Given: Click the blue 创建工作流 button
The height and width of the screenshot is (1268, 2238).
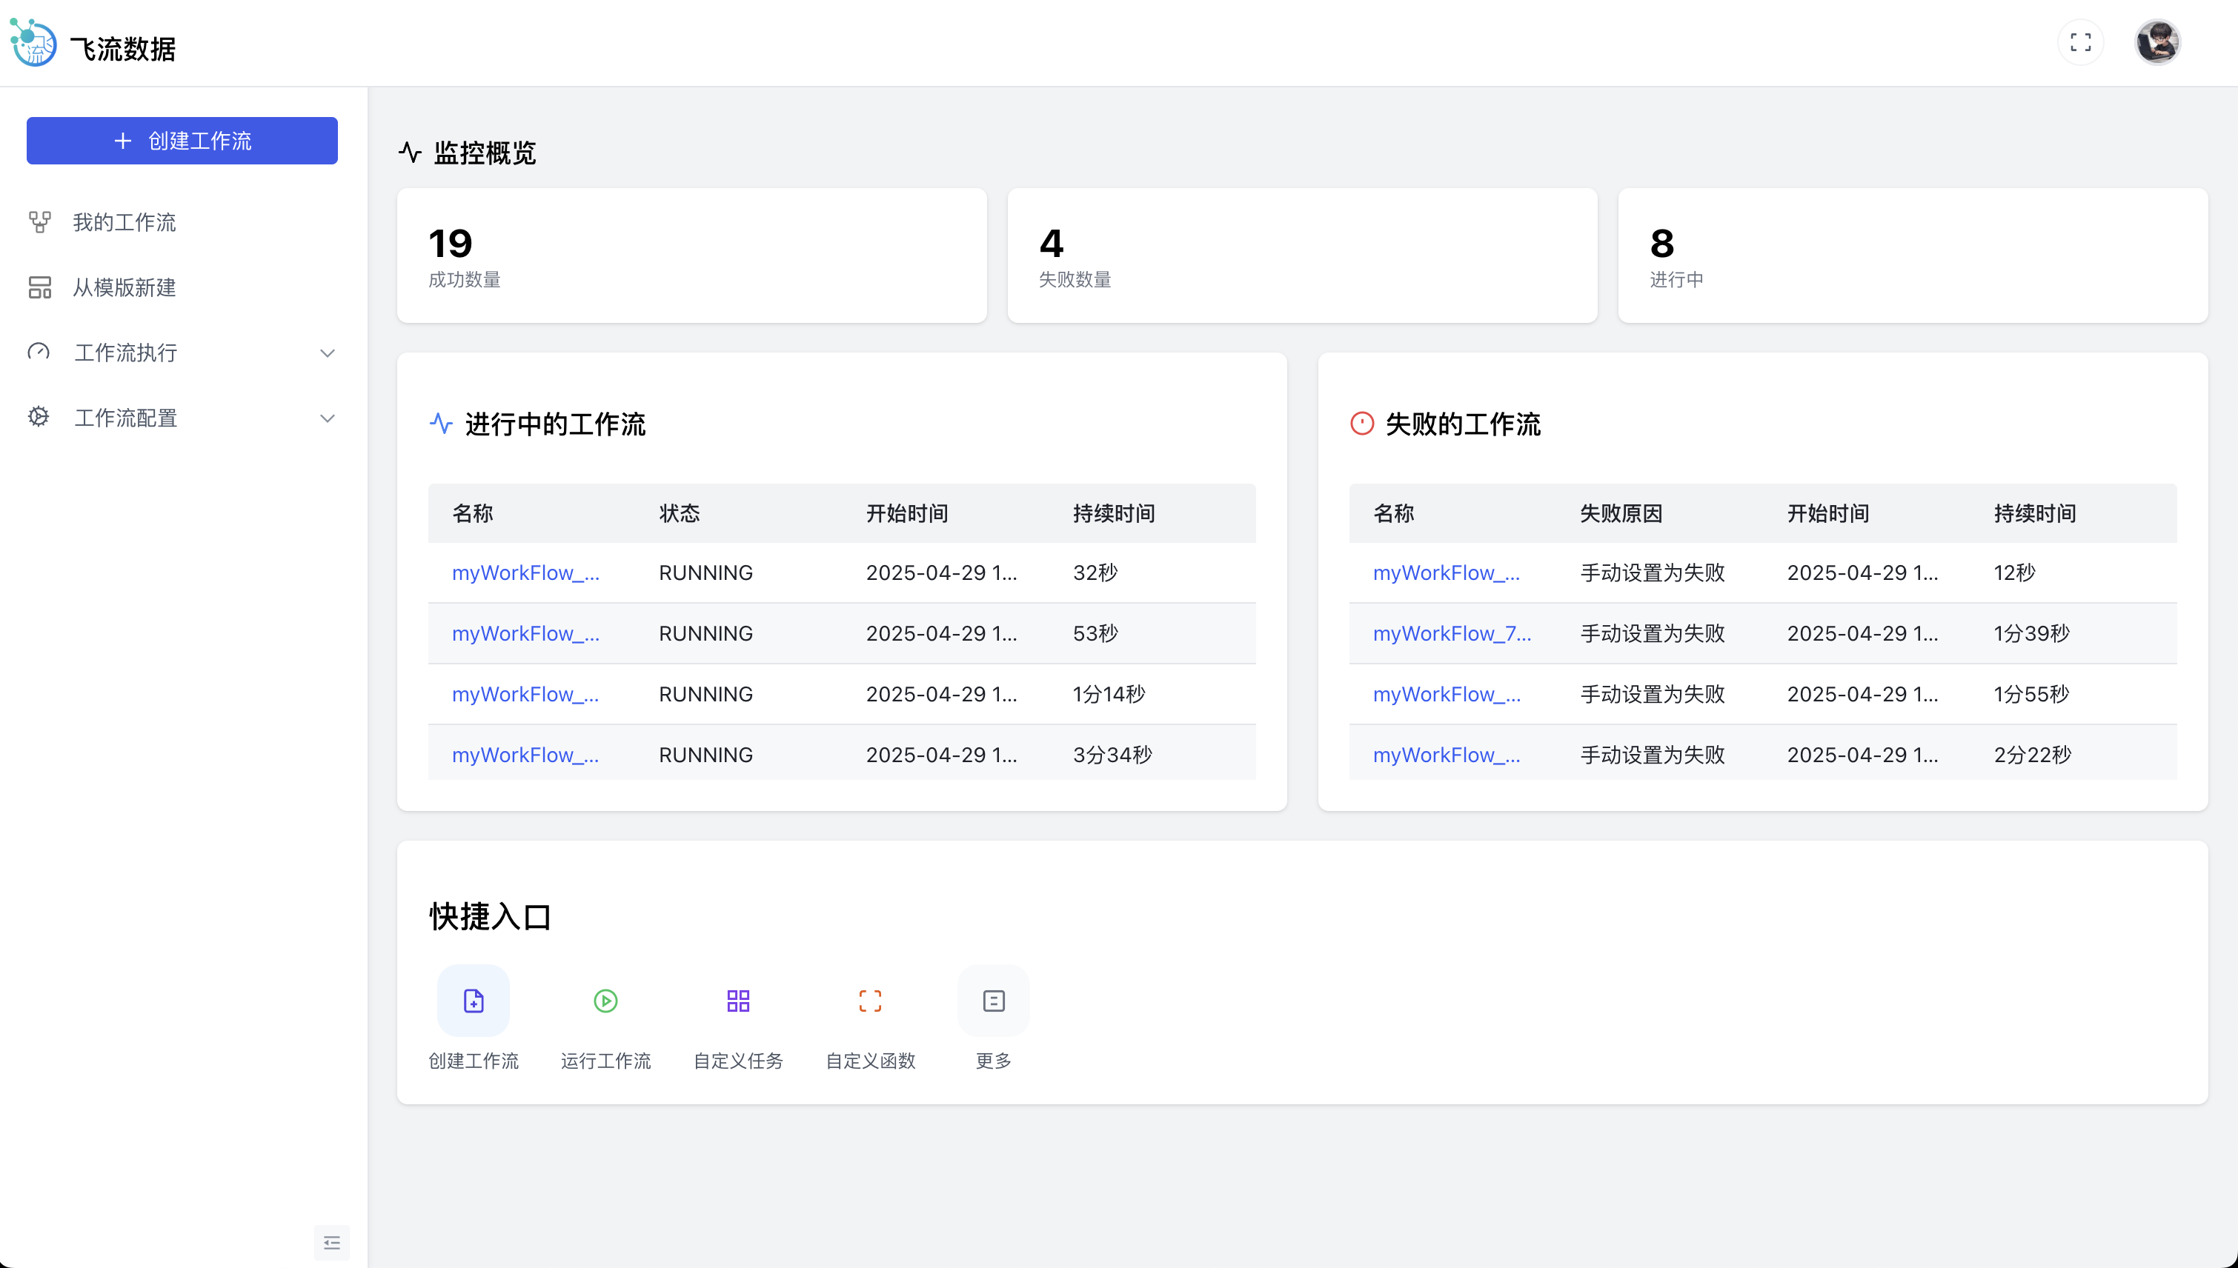Looking at the screenshot, I should tap(182, 141).
